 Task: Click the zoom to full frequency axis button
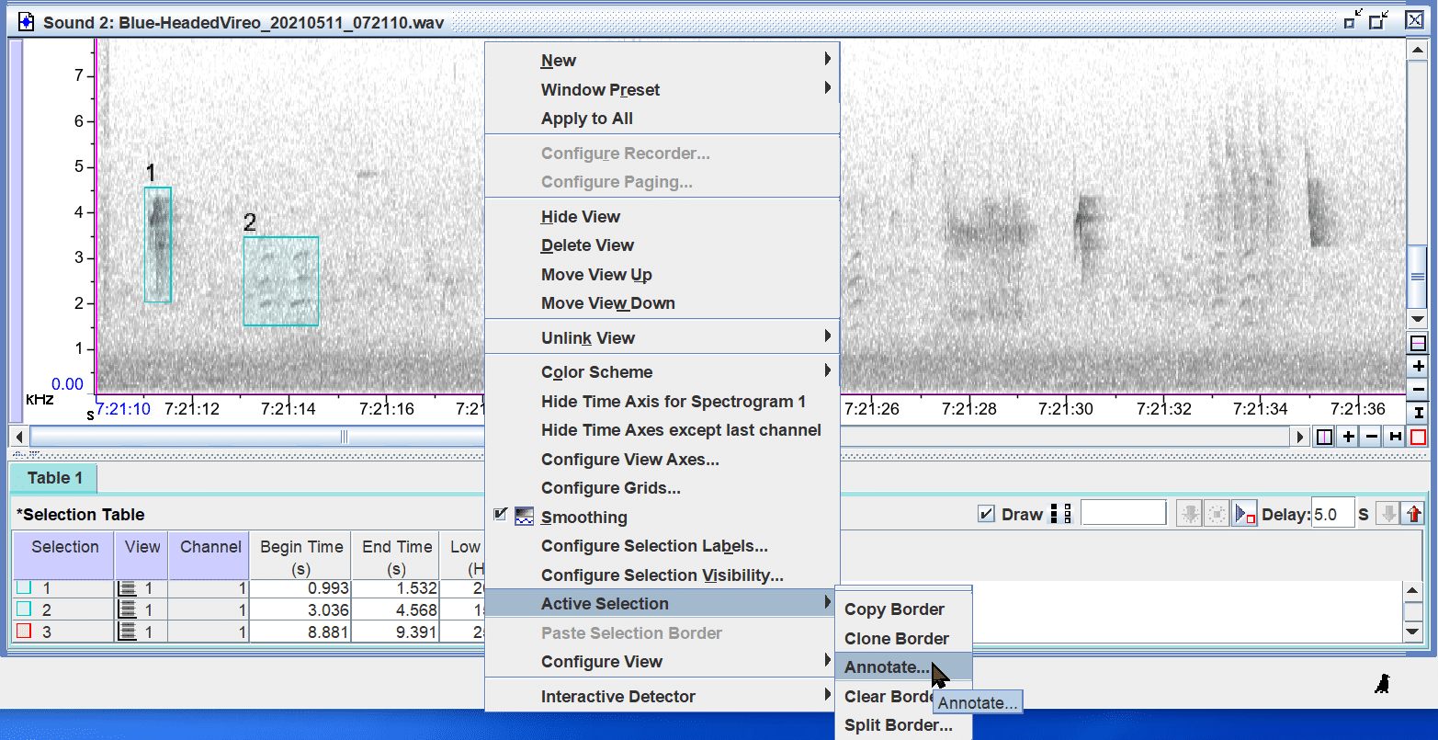point(1418,412)
